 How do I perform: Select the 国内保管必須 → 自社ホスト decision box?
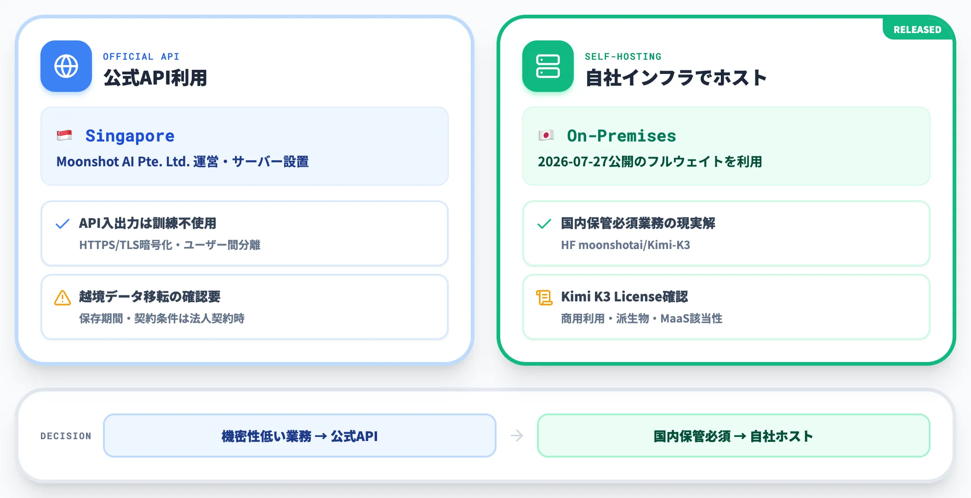[734, 436]
